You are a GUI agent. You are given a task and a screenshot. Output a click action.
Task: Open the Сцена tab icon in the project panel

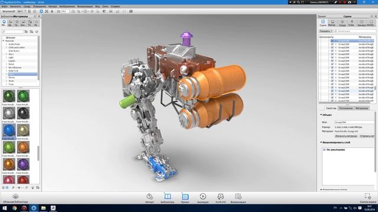click(x=323, y=23)
